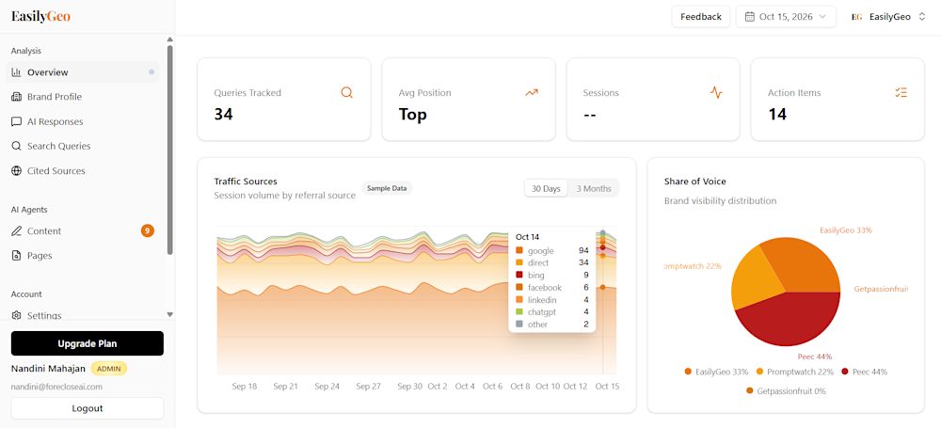Click the Sessions pulse icon
Image resolution: width=941 pixels, height=428 pixels.
point(716,92)
